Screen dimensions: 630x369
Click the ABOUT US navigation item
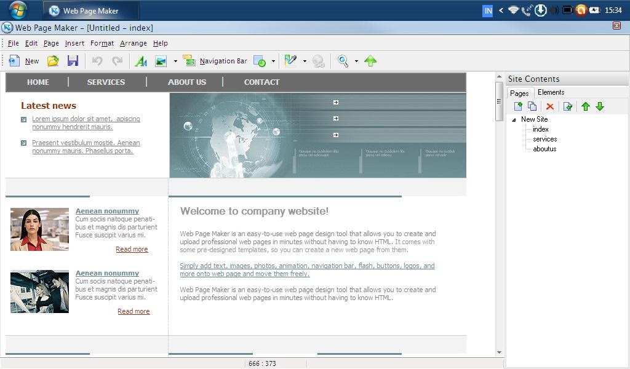coord(187,82)
